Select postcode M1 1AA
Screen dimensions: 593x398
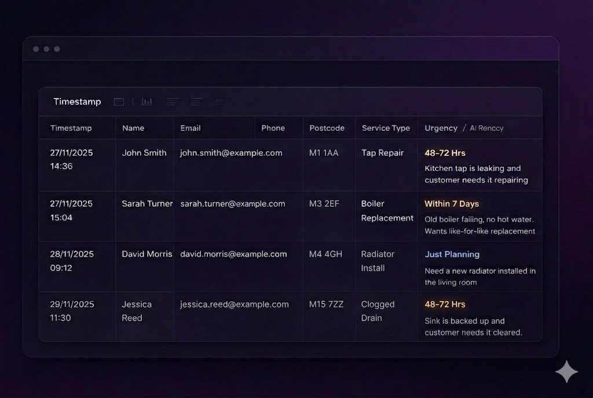pos(324,153)
